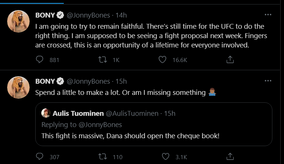Open more options menu on second tweet
Image resolution: width=284 pixels, height=164 pixels.
tap(268, 81)
